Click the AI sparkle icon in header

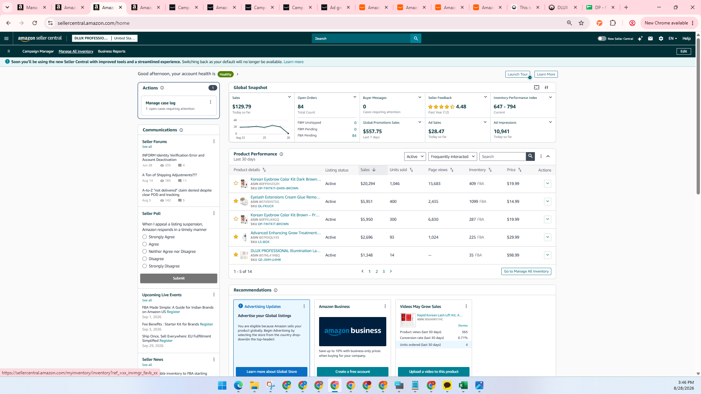(640, 38)
